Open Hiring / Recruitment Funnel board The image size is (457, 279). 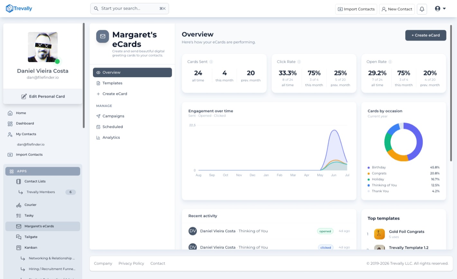[x=52, y=269]
